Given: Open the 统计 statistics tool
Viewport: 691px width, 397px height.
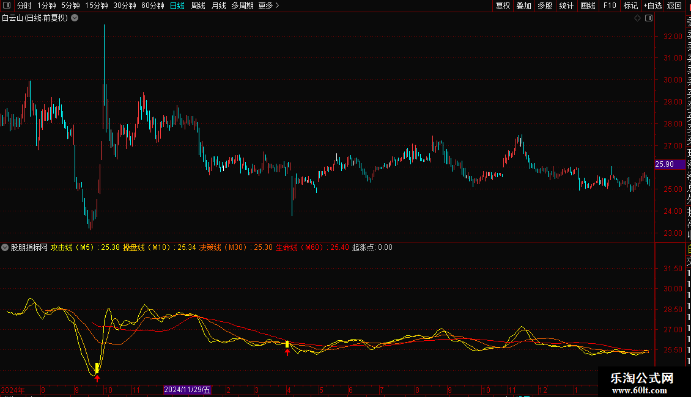Looking at the screenshot, I should (x=566, y=5).
